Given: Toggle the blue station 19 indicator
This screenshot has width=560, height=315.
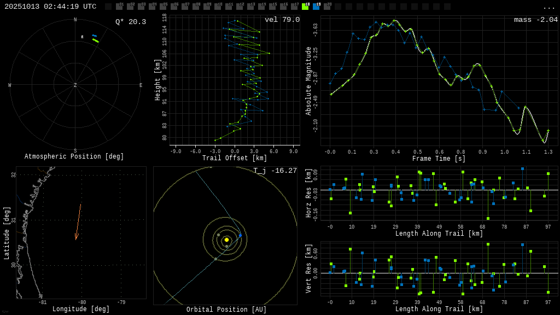Looking at the screenshot, I should tap(316, 7).
